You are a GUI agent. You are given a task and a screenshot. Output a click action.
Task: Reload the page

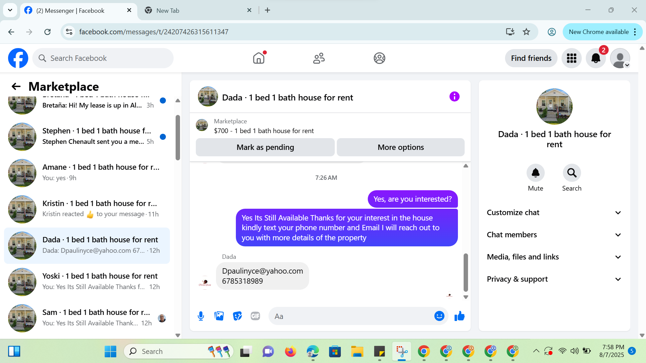[x=47, y=32]
